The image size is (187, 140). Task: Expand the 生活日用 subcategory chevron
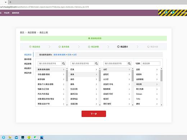(96, 89)
